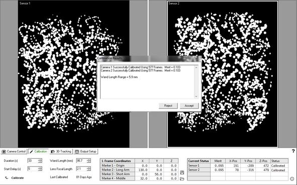This screenshot has height=185, width=297.
Task: Adjust the Duration spinner arrows
Action: [x=40, y=161]
